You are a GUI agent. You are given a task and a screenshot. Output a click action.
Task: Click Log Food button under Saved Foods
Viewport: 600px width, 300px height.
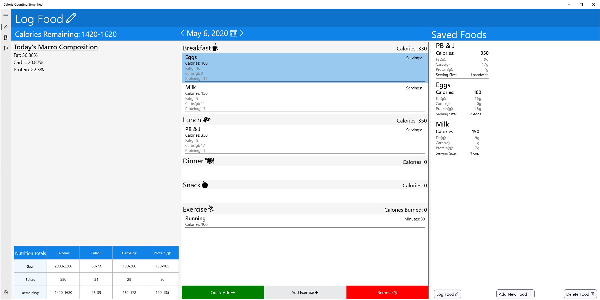[447, 294]
